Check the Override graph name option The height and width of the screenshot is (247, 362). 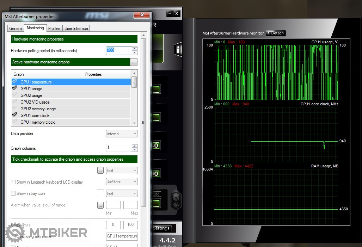(13, 236)
